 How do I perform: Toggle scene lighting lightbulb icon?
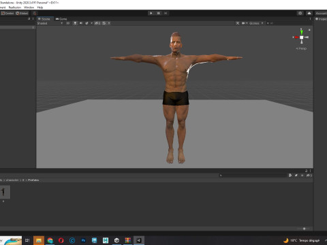(75, 23)
